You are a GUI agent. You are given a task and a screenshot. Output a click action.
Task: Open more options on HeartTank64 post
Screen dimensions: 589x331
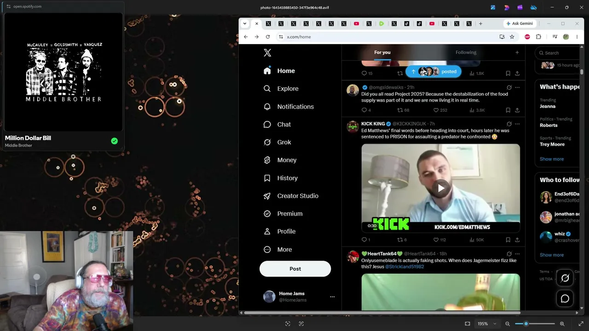click(x=517, y=254)
